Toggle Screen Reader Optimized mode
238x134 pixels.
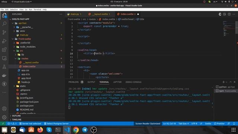[x=148, y=124]
